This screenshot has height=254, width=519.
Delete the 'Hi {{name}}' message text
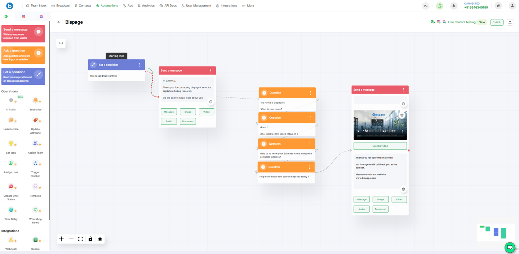(211, 102)
